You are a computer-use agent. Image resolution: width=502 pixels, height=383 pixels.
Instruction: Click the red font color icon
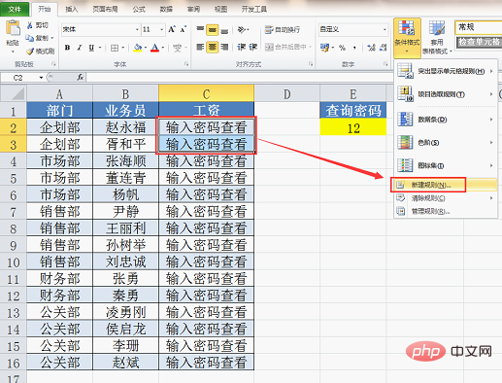pos(155,48)
